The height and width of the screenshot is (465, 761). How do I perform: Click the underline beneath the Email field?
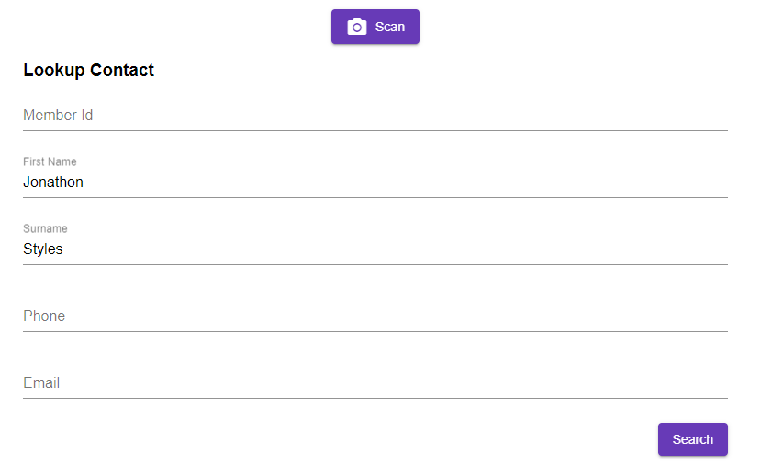375,398
